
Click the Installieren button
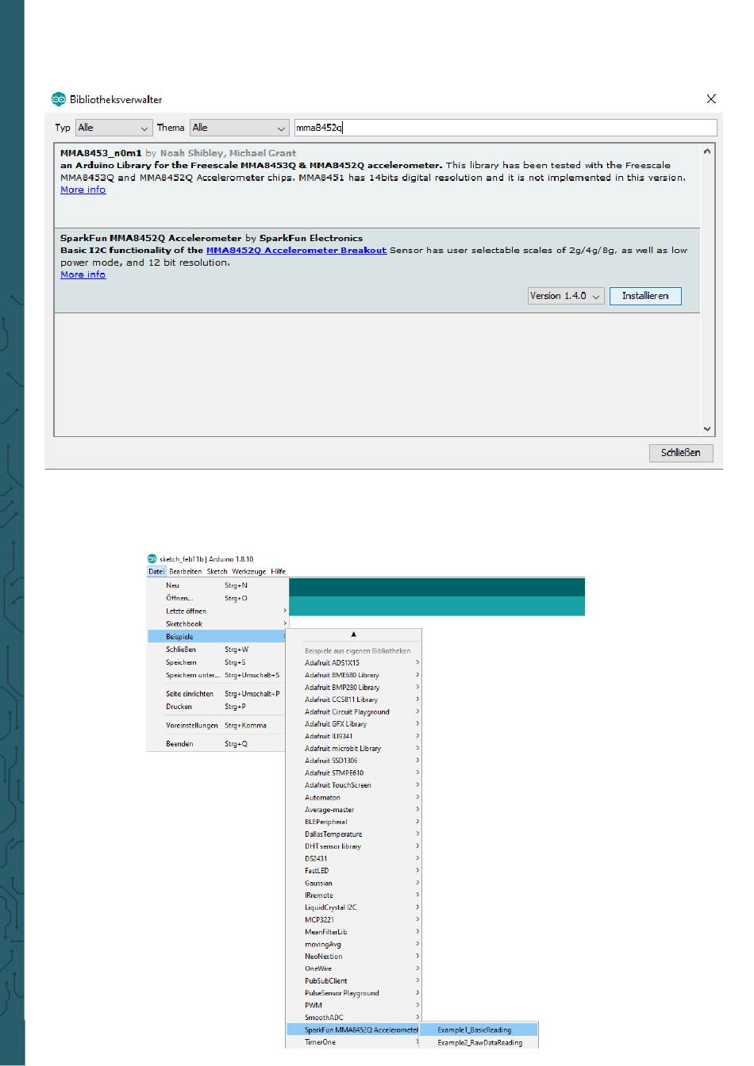coord(645,296)
